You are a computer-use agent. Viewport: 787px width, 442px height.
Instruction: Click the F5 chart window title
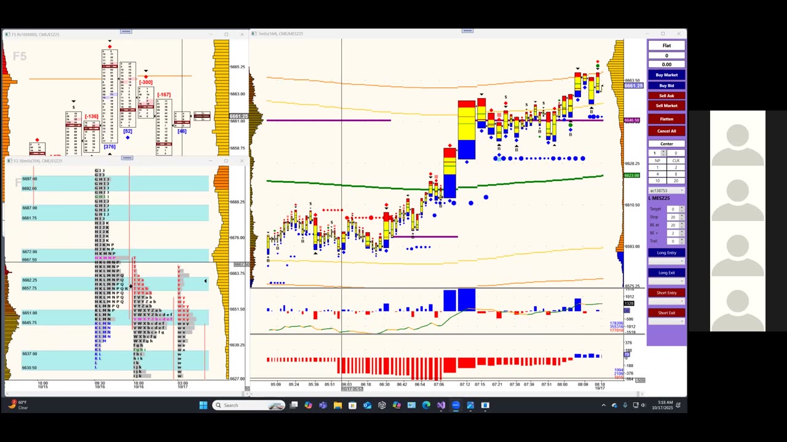(35, 34)
